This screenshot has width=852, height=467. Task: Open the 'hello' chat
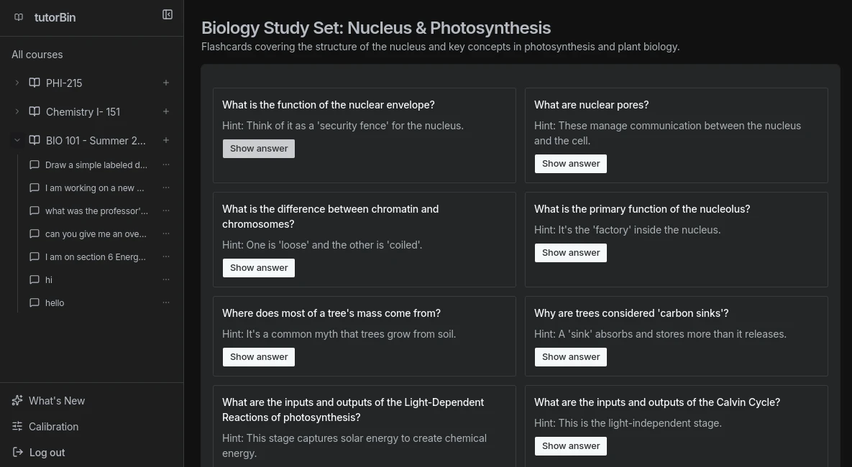55,303
